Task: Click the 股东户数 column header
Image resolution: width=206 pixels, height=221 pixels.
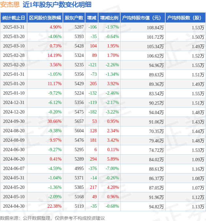Action: pos(74,18)
